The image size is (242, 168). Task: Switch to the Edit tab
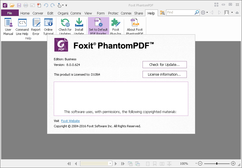coord(50,13)
